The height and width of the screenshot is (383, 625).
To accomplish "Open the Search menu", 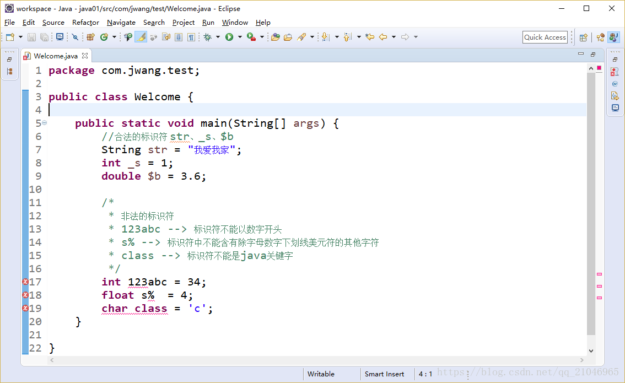I will [x=154, y=22].
